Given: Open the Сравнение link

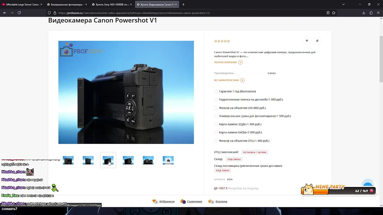Looking at the screenshot, I should 194,202.
